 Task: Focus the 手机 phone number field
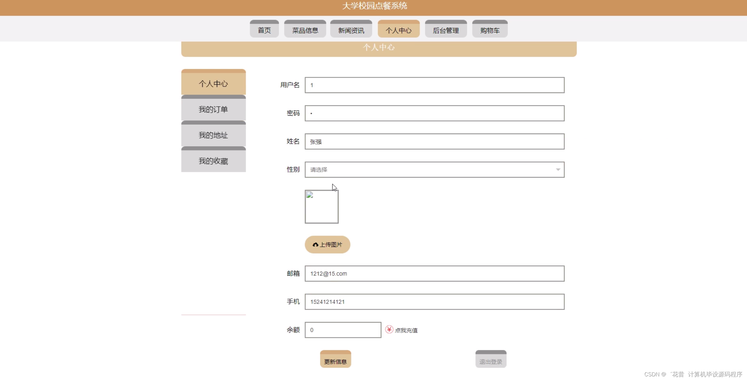pyautogui.click(x=434, y=302)
